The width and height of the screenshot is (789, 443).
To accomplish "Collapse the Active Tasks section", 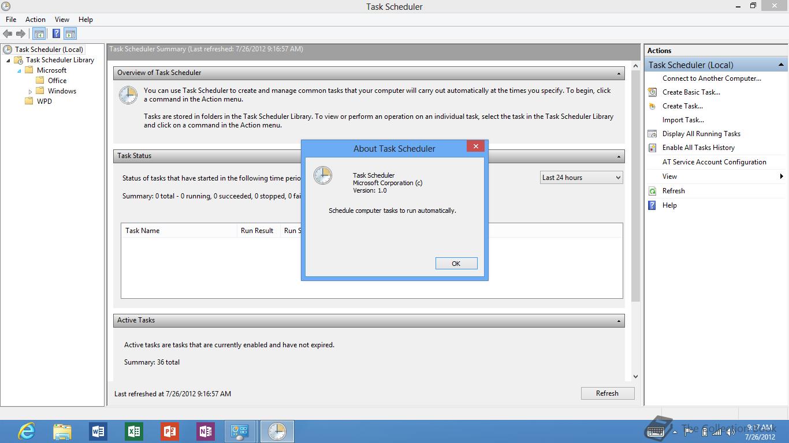I will 619,321.
